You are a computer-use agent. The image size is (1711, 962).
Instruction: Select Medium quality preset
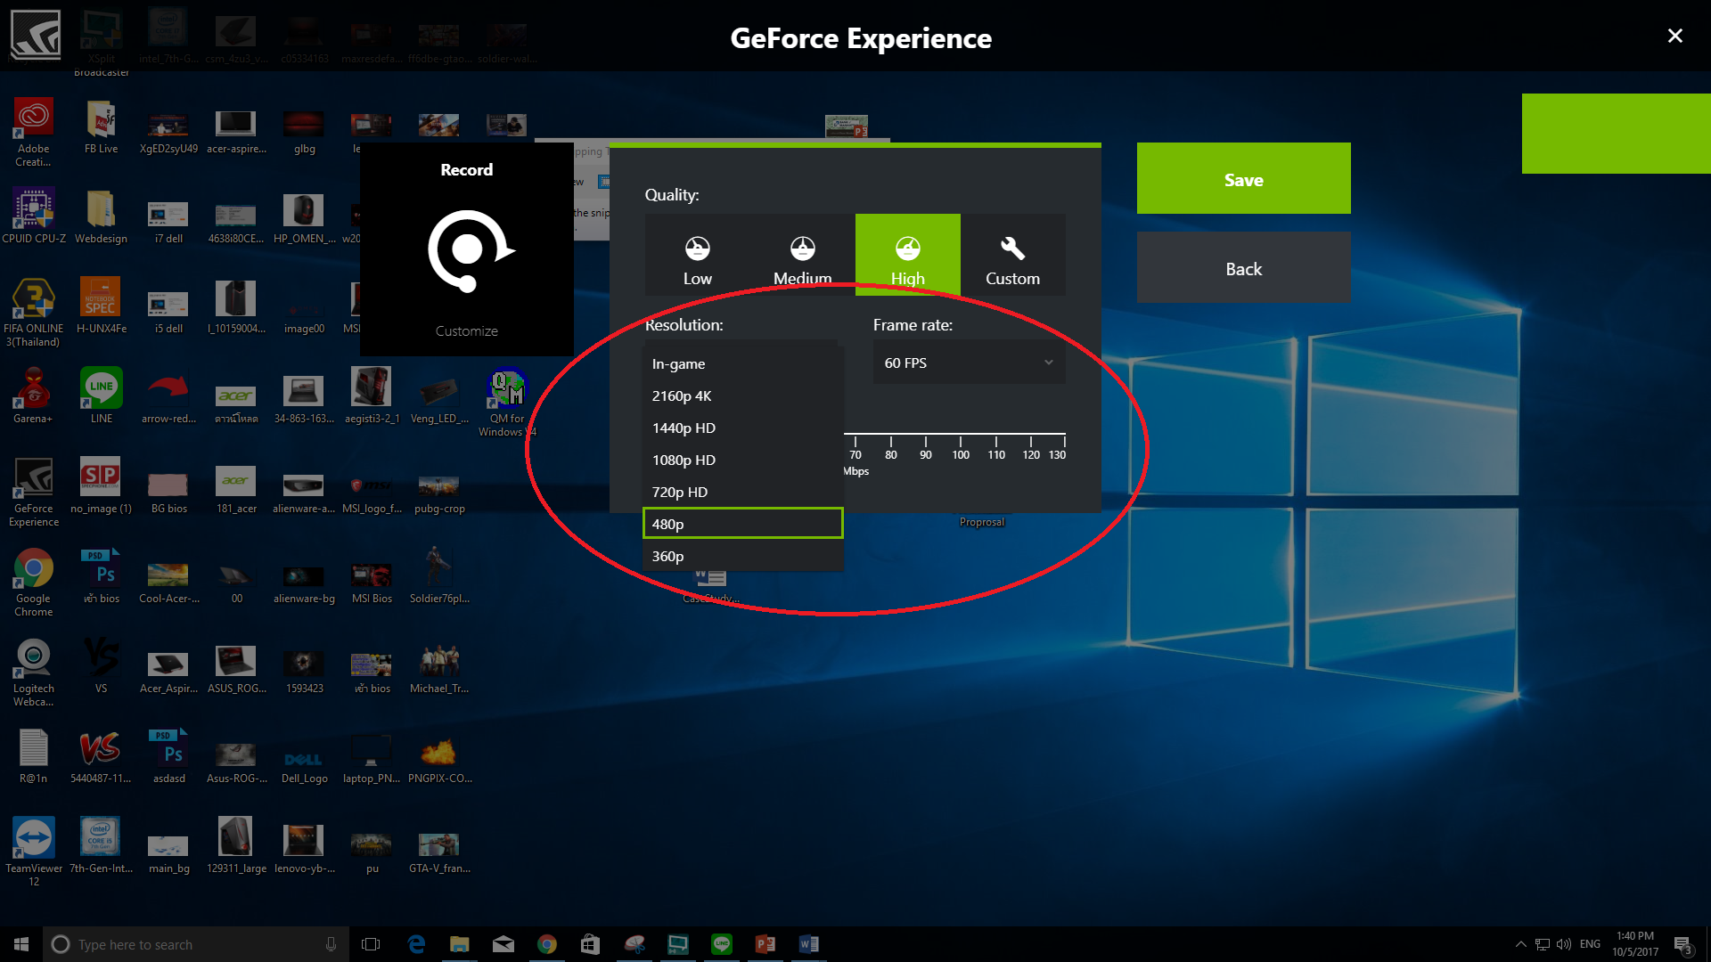click(802, 255)
